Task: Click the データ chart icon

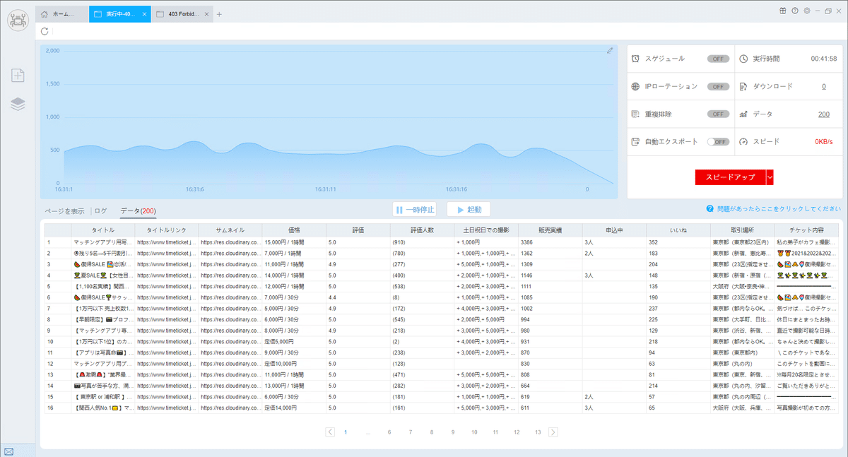Action: point(743,114)
